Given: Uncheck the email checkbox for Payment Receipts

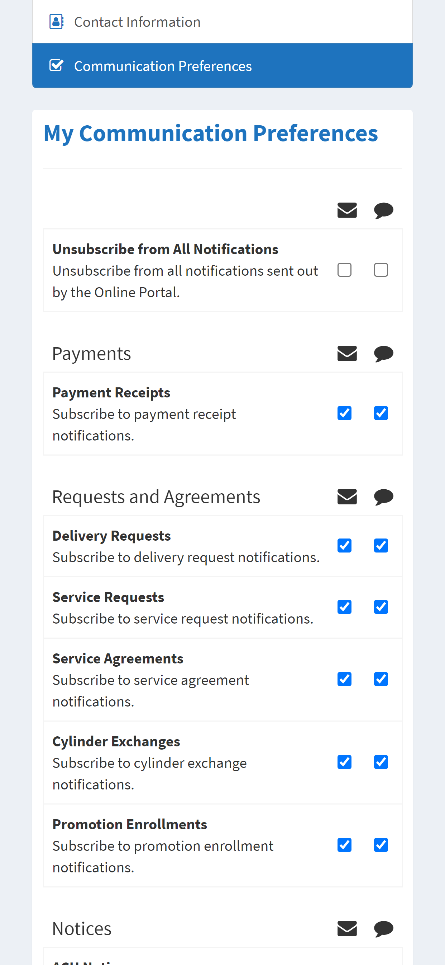Looking at the screenshot, I should (x=344, y=413).
